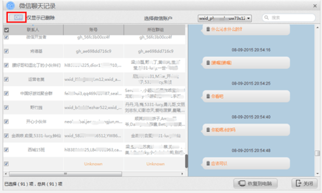
Task: Select the 野竹园 contact name
Action: (36, 108)
